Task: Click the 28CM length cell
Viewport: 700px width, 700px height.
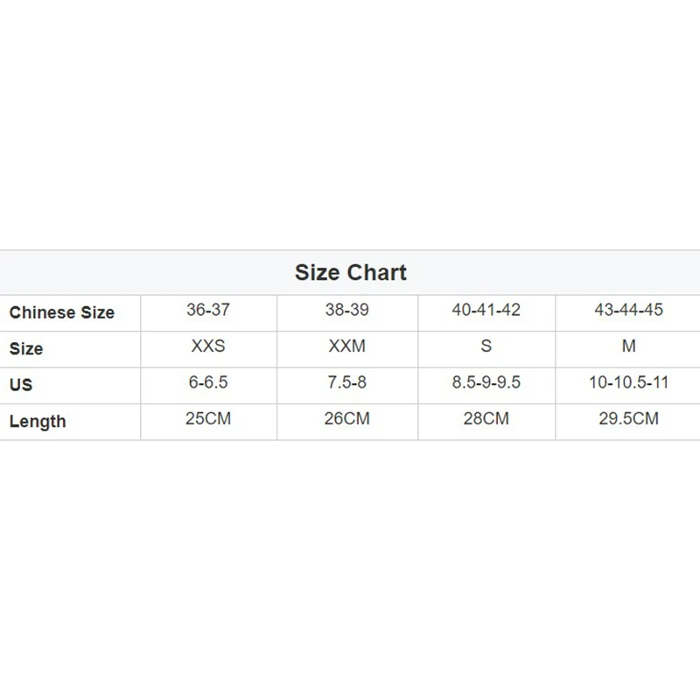Action: click(486, 419)
